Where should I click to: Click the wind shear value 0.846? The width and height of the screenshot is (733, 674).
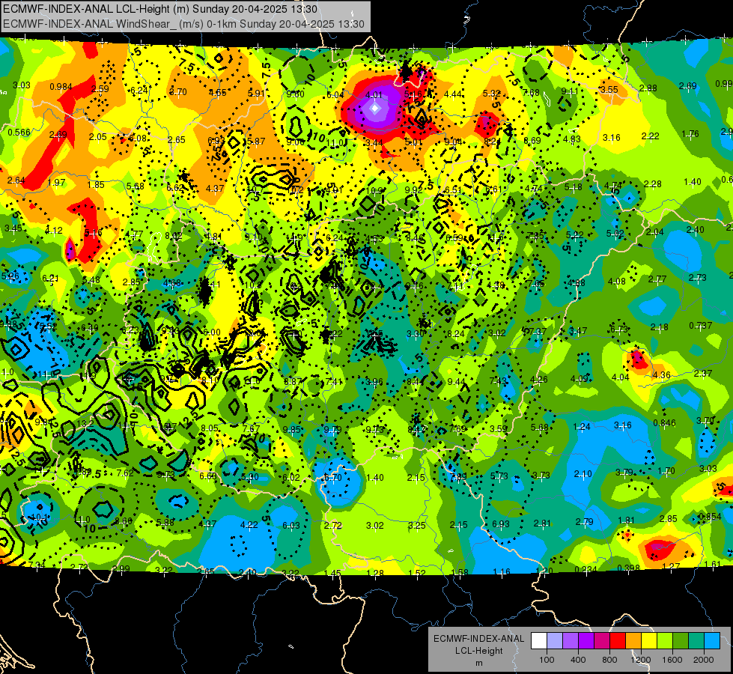tap(664, 423)
